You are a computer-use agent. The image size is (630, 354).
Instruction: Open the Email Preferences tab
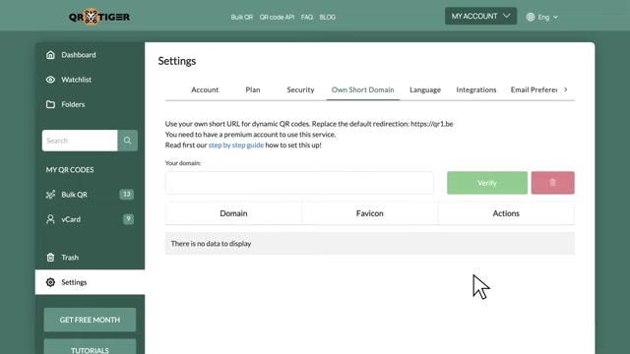coord(534,89)
